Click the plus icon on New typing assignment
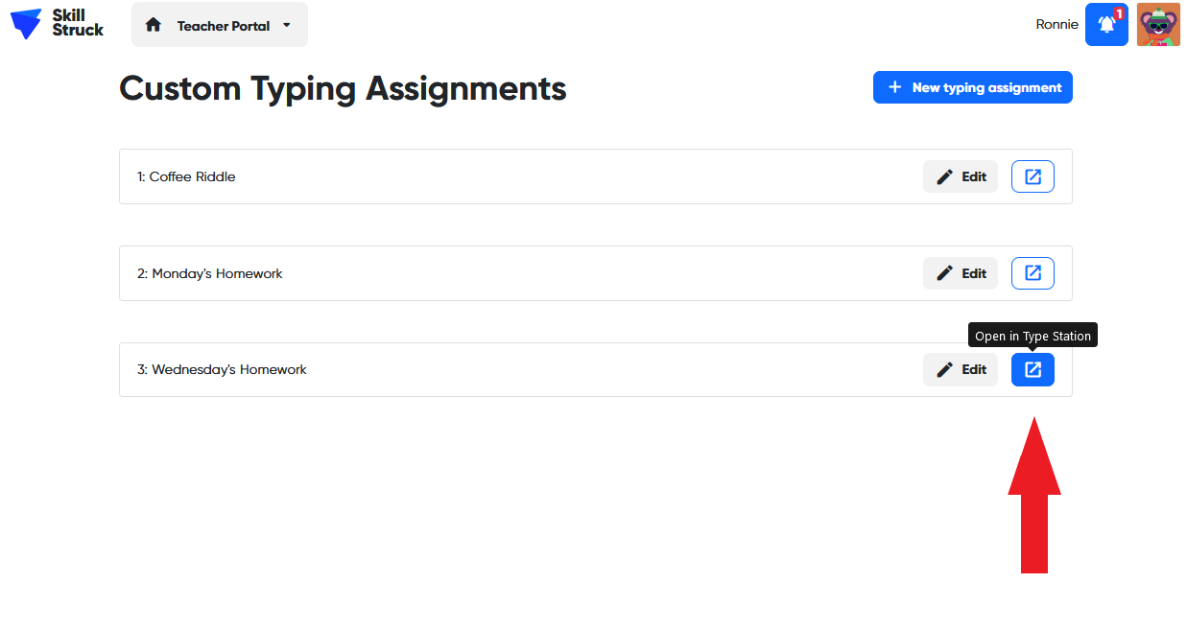1187x630 pixels. [893, 87]
